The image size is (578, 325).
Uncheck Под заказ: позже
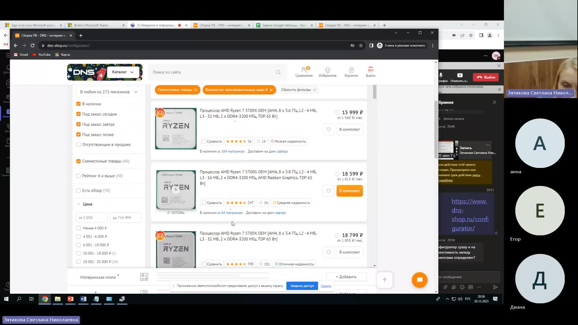79,135
